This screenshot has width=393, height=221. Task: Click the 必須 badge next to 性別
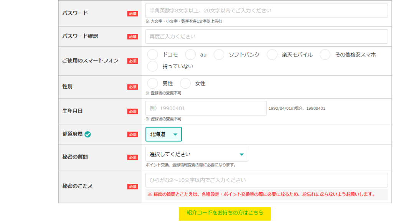click(x=133, y=87)
